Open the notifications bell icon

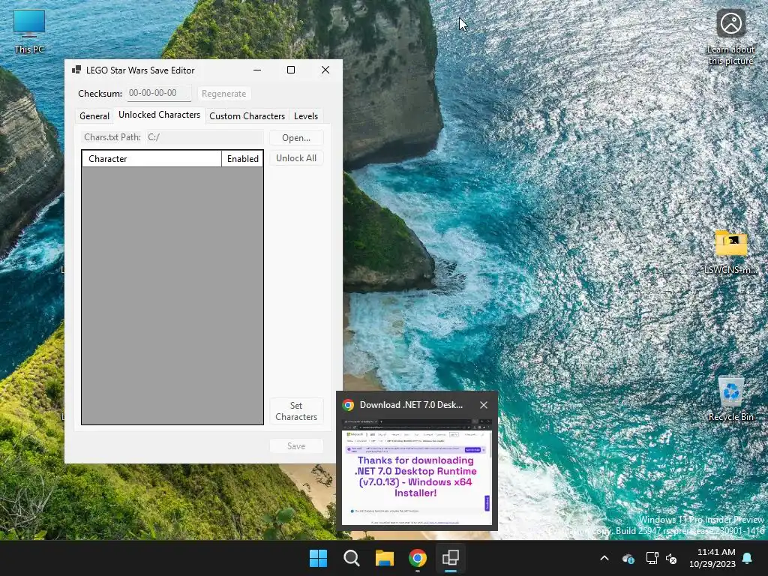point(748,558)
